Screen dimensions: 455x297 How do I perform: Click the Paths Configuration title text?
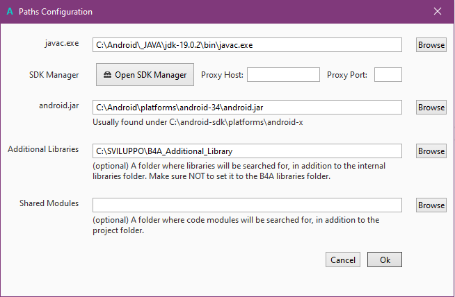pyautogui.click(x=56, y=12)
